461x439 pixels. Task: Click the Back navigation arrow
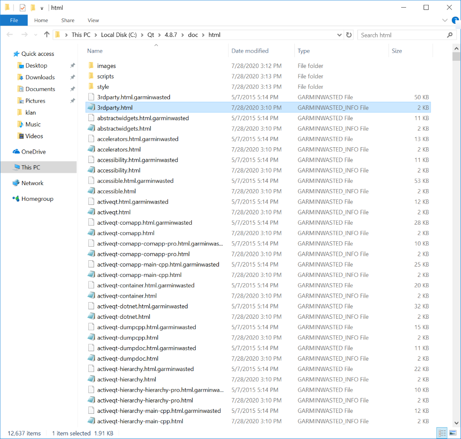(x=10, y=35)
